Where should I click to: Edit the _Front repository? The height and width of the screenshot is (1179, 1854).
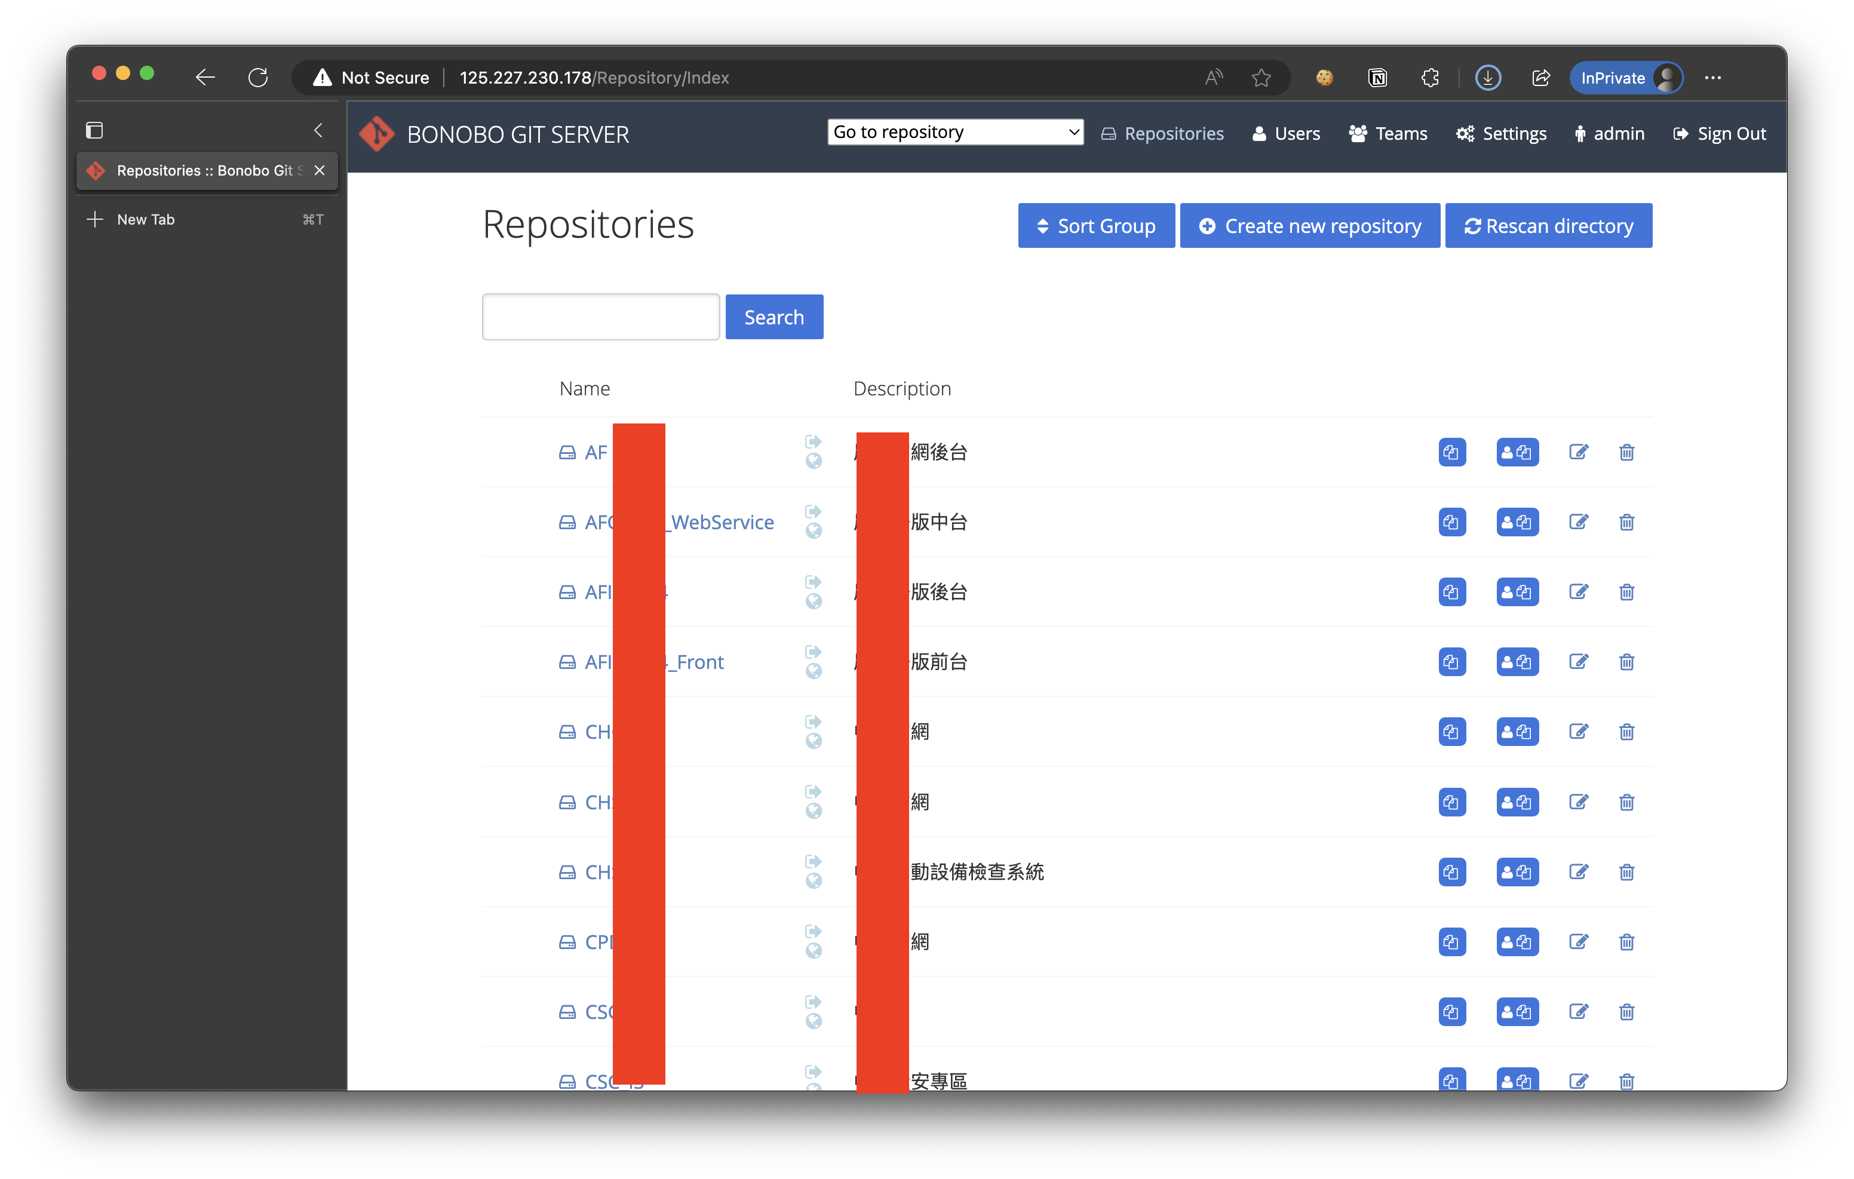[1579, 662]
